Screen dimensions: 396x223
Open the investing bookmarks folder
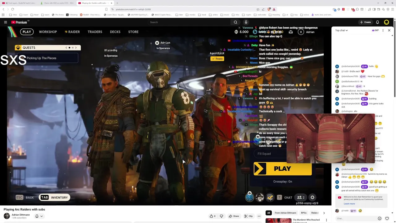274,15
